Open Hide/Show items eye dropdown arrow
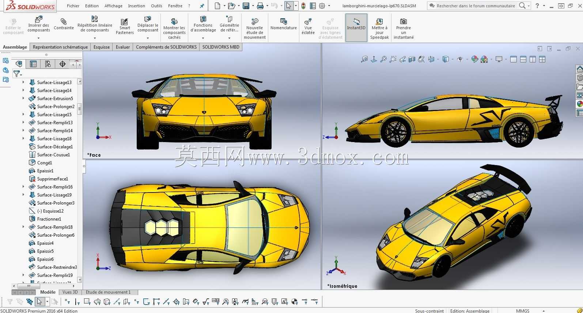The image size is (583, 313). 467,59
